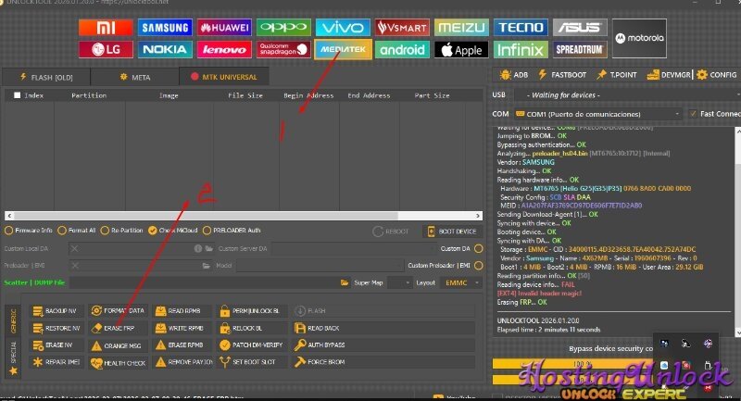This screenshot has width=741, height=401.
Task: Open the Spreadtrum chipset tile
Action: click(580, 50)
